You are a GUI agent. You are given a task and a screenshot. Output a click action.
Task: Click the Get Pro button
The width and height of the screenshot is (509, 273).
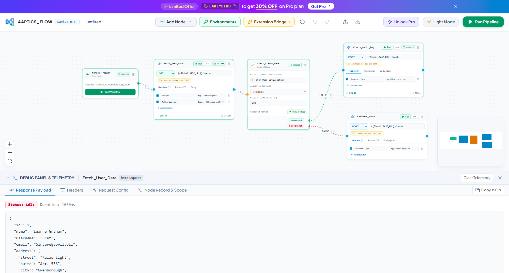click(x=321, y=6)
